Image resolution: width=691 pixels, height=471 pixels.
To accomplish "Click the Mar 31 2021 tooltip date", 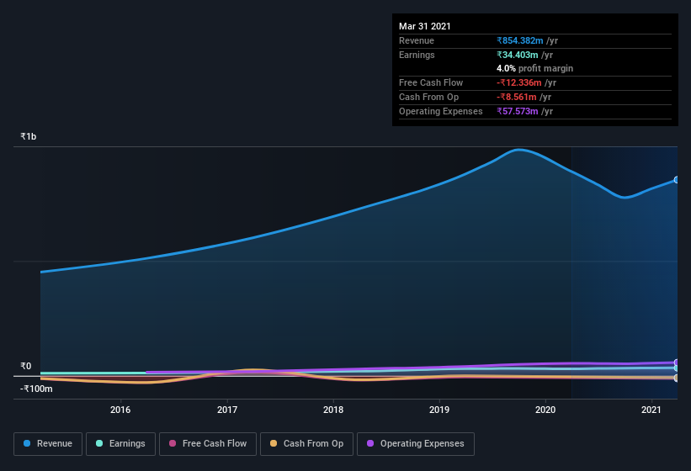I will 425,26.
